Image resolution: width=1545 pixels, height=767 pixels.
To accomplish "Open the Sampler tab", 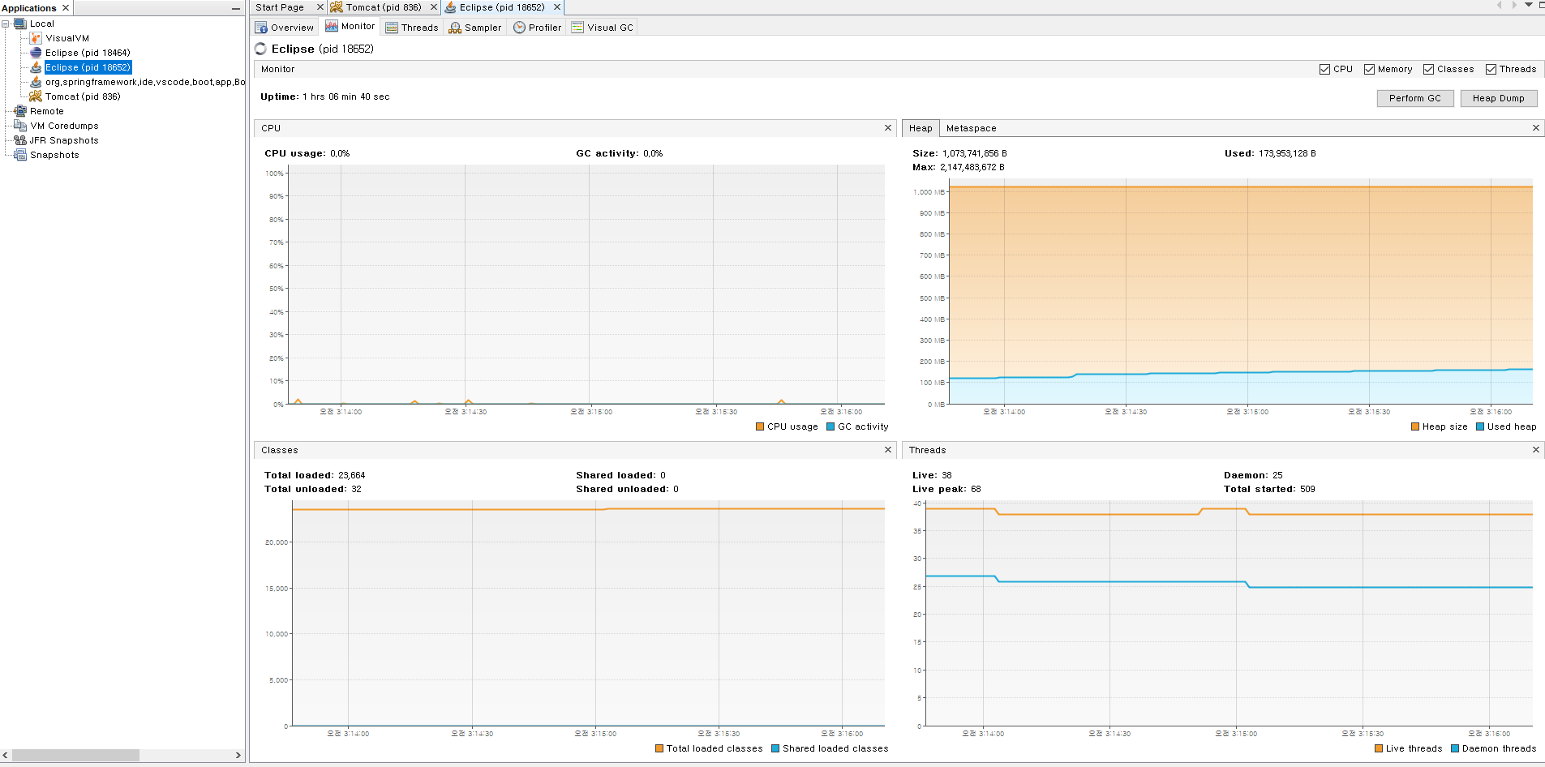I will click(475, 28).
